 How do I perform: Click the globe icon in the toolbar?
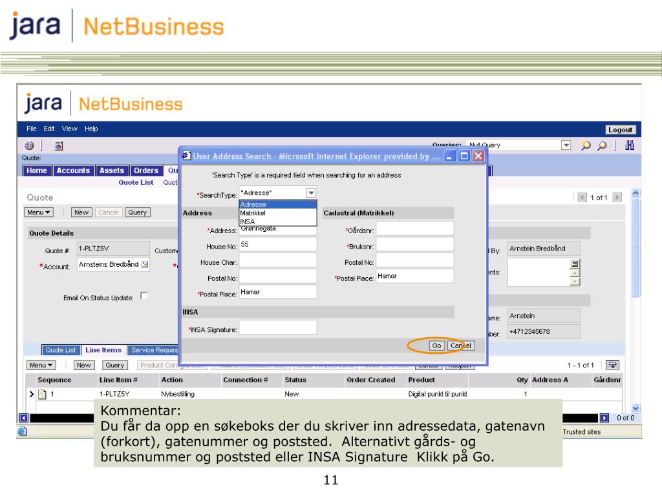coord(29,145)
